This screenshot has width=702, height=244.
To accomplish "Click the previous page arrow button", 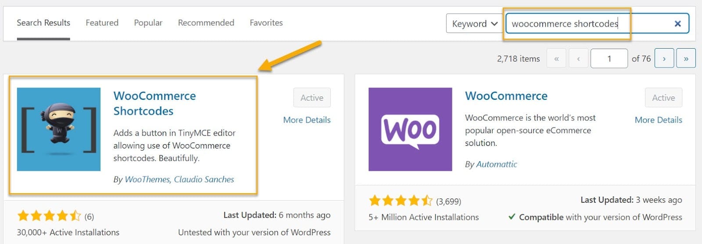I will click(578, 58).
